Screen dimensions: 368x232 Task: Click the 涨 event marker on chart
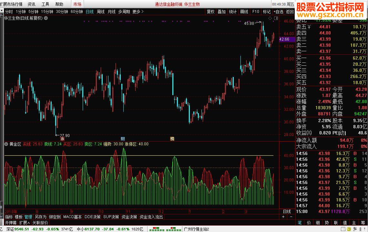pos(62,139)
